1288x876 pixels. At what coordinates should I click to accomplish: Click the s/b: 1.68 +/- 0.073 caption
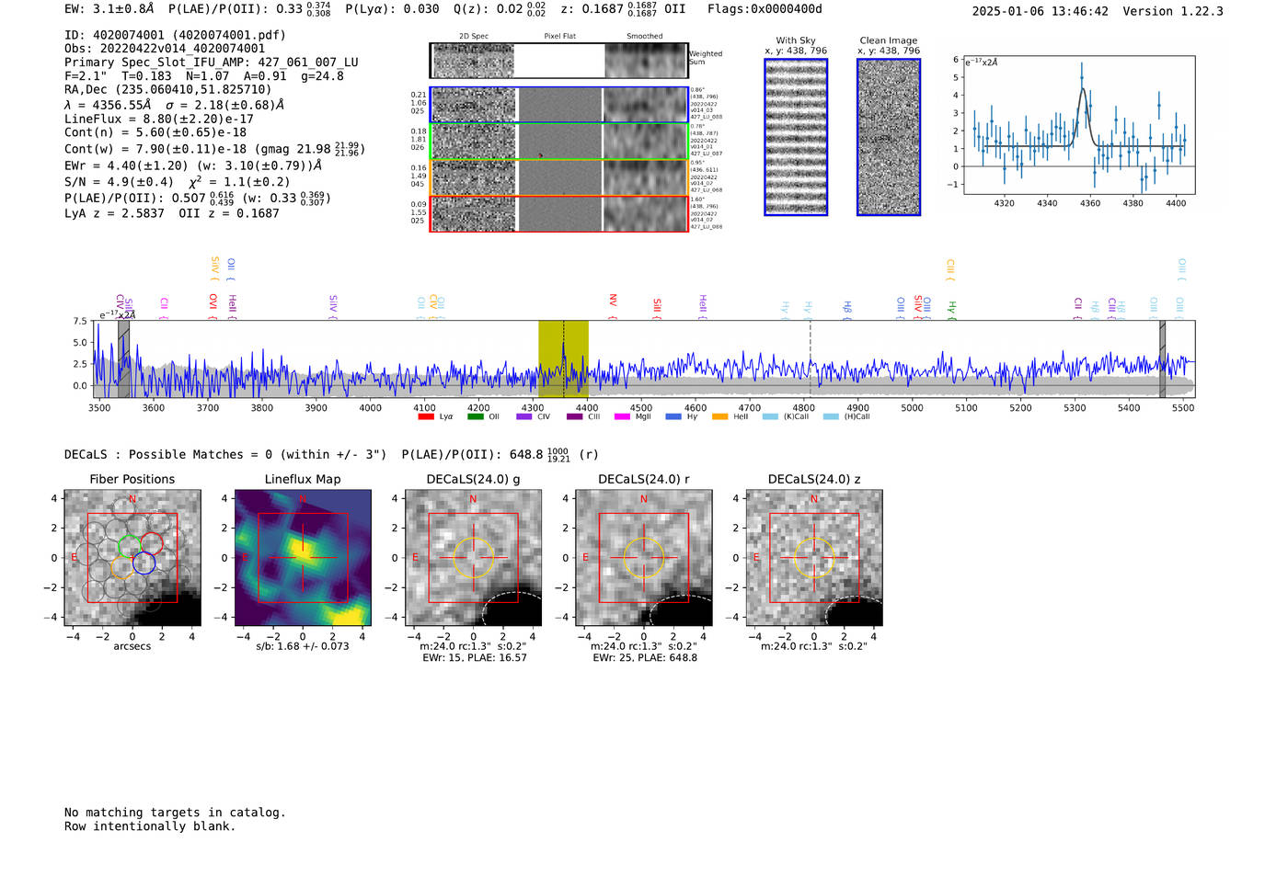point(303,646)
